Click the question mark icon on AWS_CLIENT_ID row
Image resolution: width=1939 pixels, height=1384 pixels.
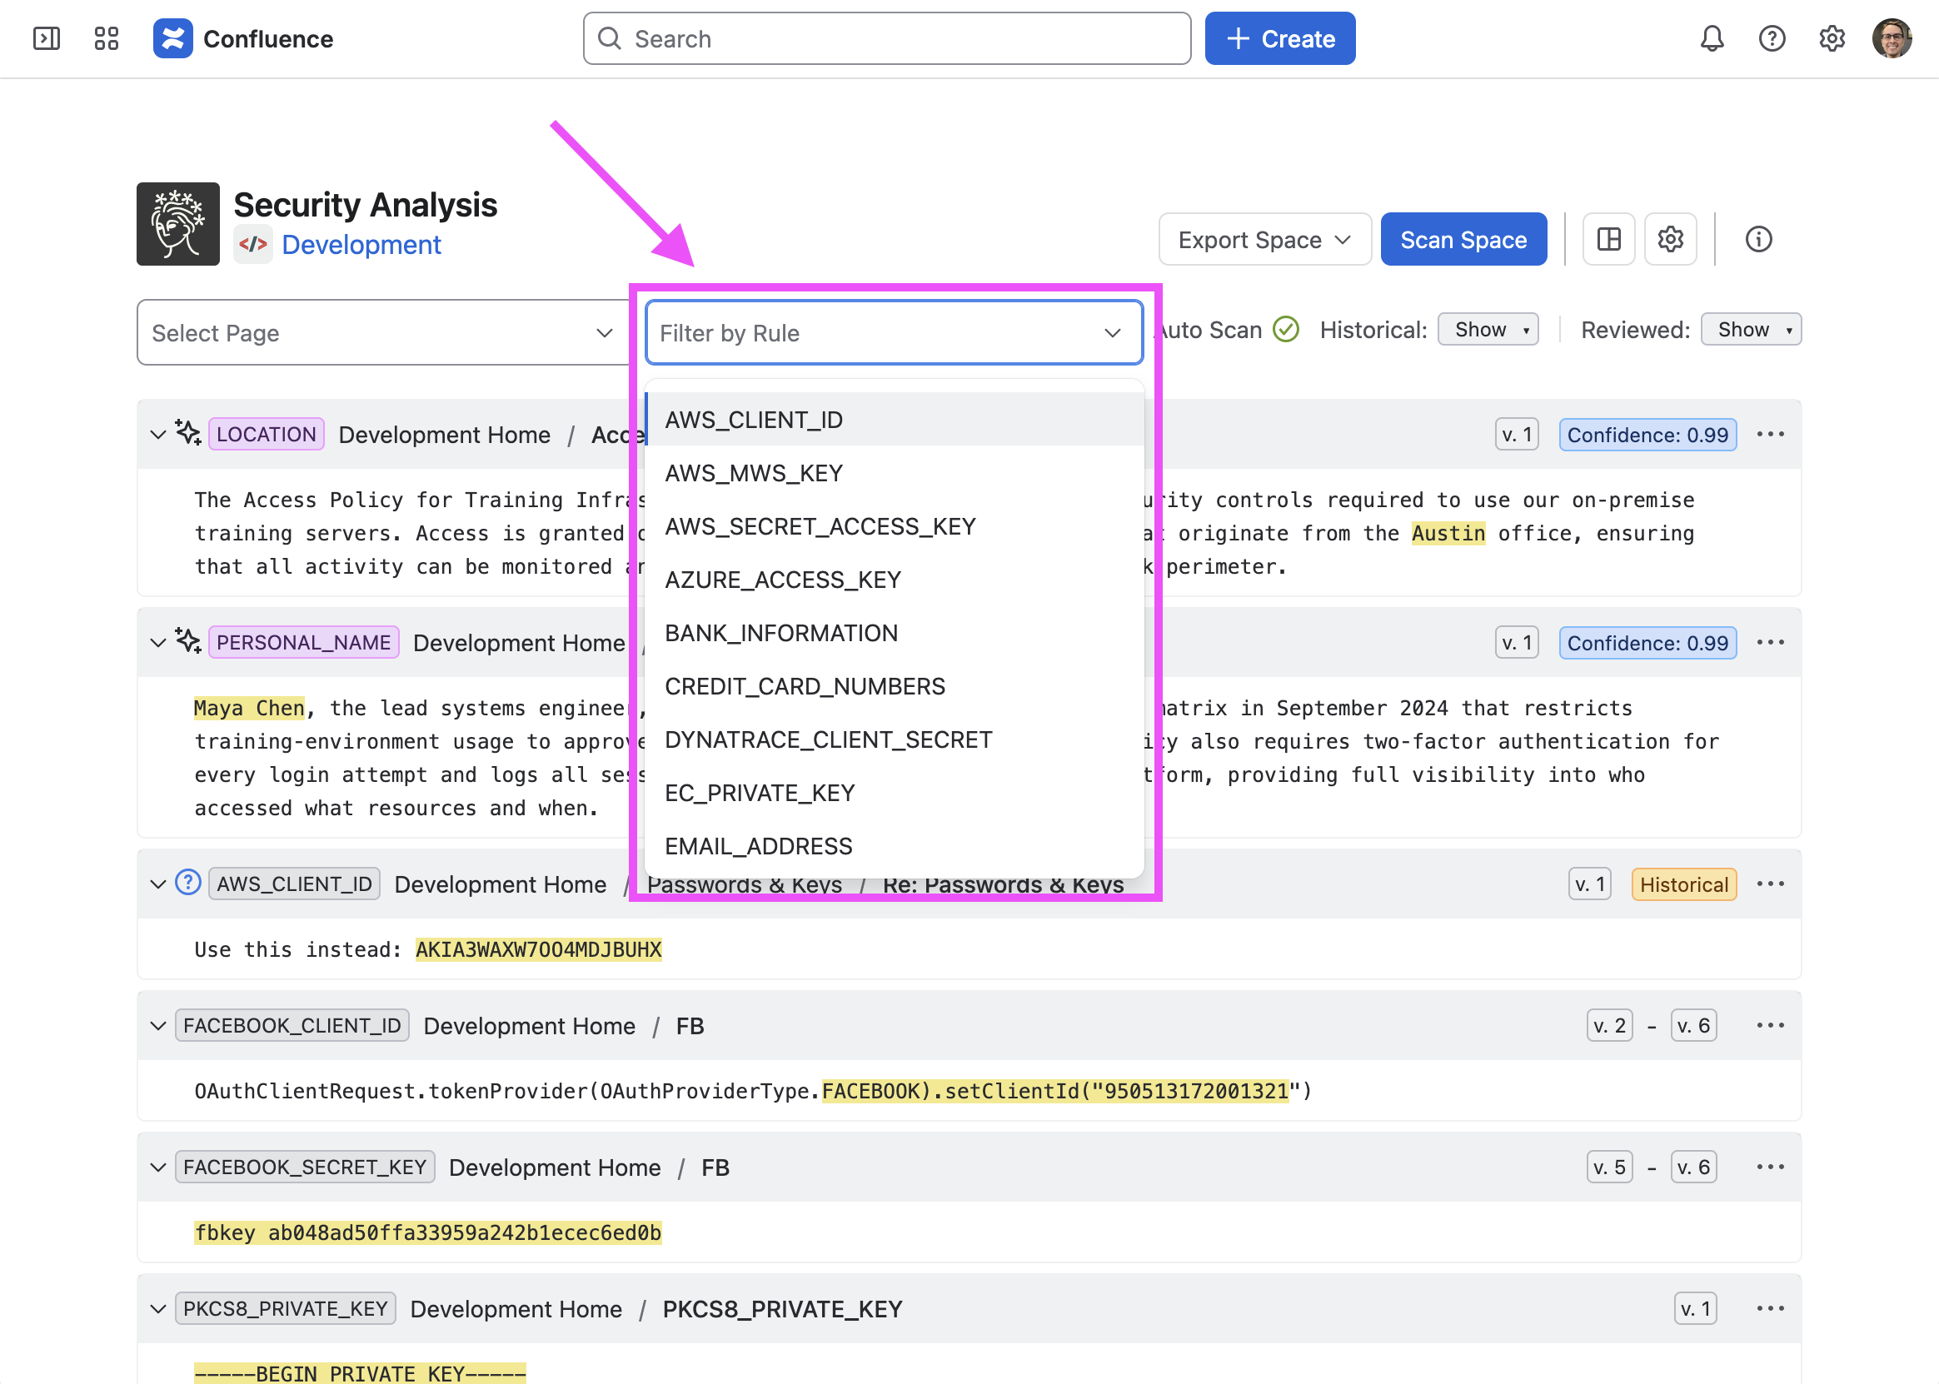pos(188,882)
